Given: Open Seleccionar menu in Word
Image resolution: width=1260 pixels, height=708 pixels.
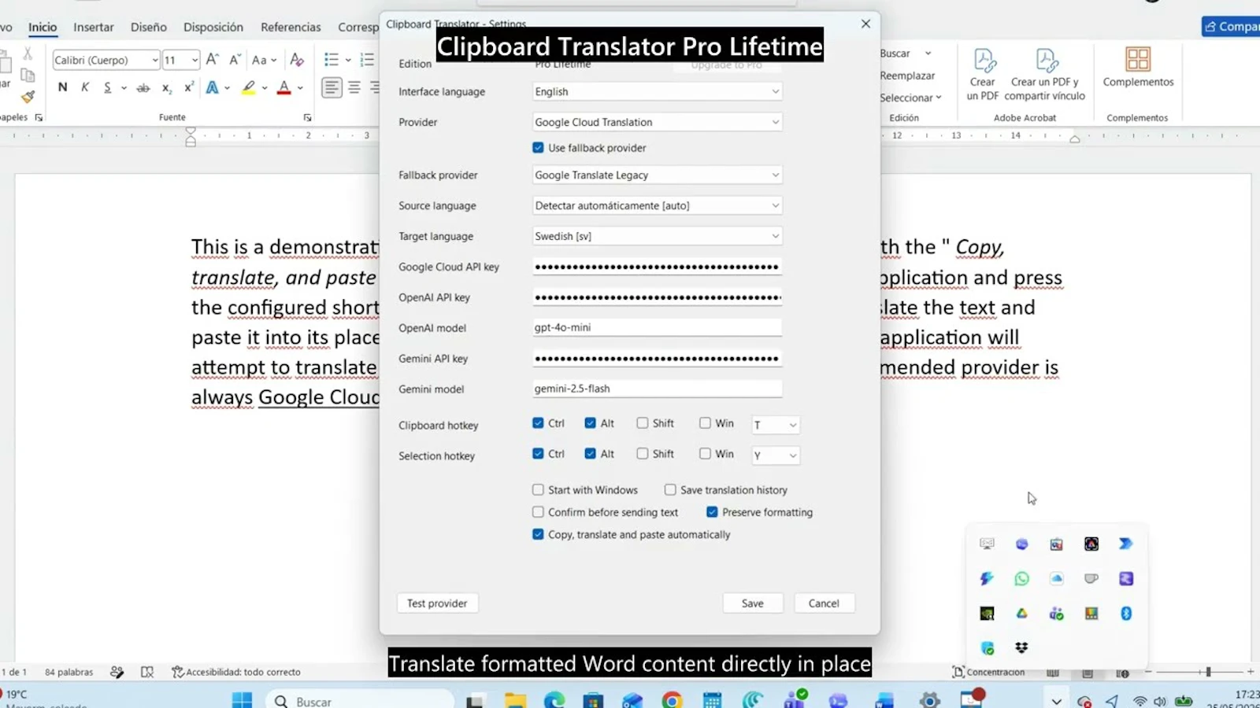Looking at the screenshot, I should tap(910, 98).
